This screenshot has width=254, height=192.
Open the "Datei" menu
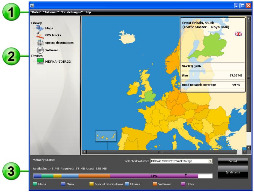36,12
